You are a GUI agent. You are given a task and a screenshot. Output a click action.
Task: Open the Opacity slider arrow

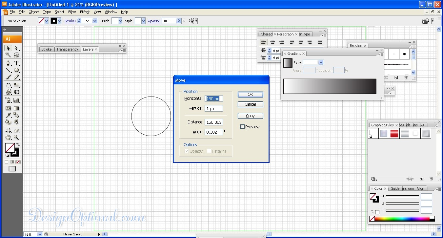pos(179,21)
